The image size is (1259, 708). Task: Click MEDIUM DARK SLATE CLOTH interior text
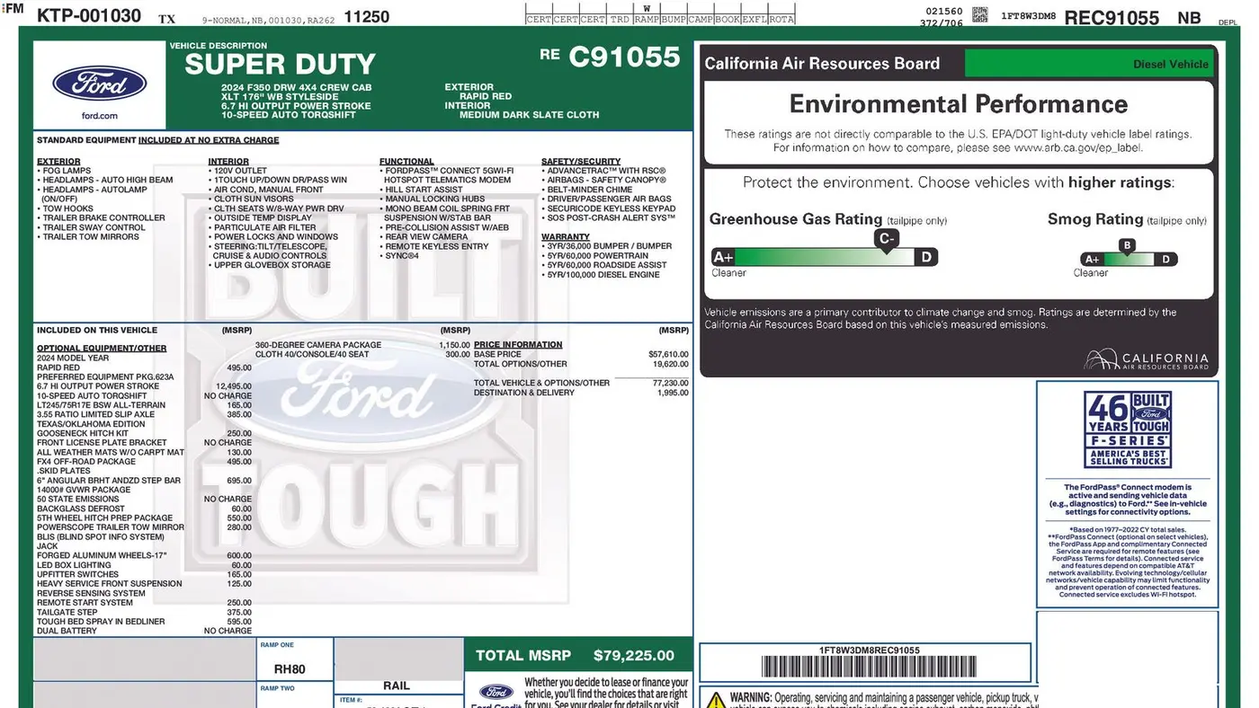coord(529,115)
